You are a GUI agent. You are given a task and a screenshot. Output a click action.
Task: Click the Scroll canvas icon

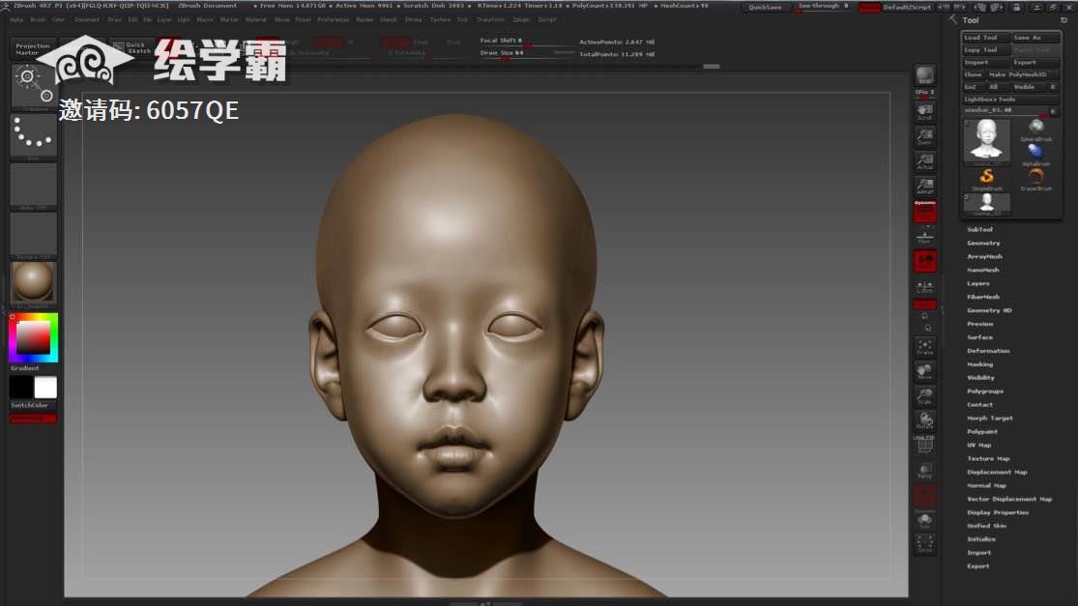pyautogui.click(x=924, y=111)
